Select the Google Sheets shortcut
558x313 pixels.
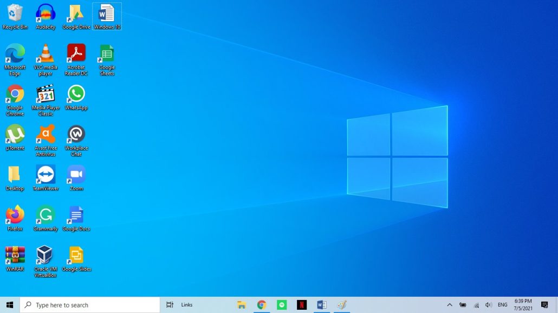coord(107,54)
